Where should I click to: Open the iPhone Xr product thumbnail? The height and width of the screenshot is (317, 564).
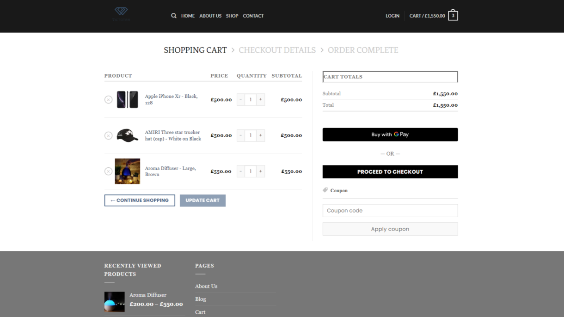(127, 99)
